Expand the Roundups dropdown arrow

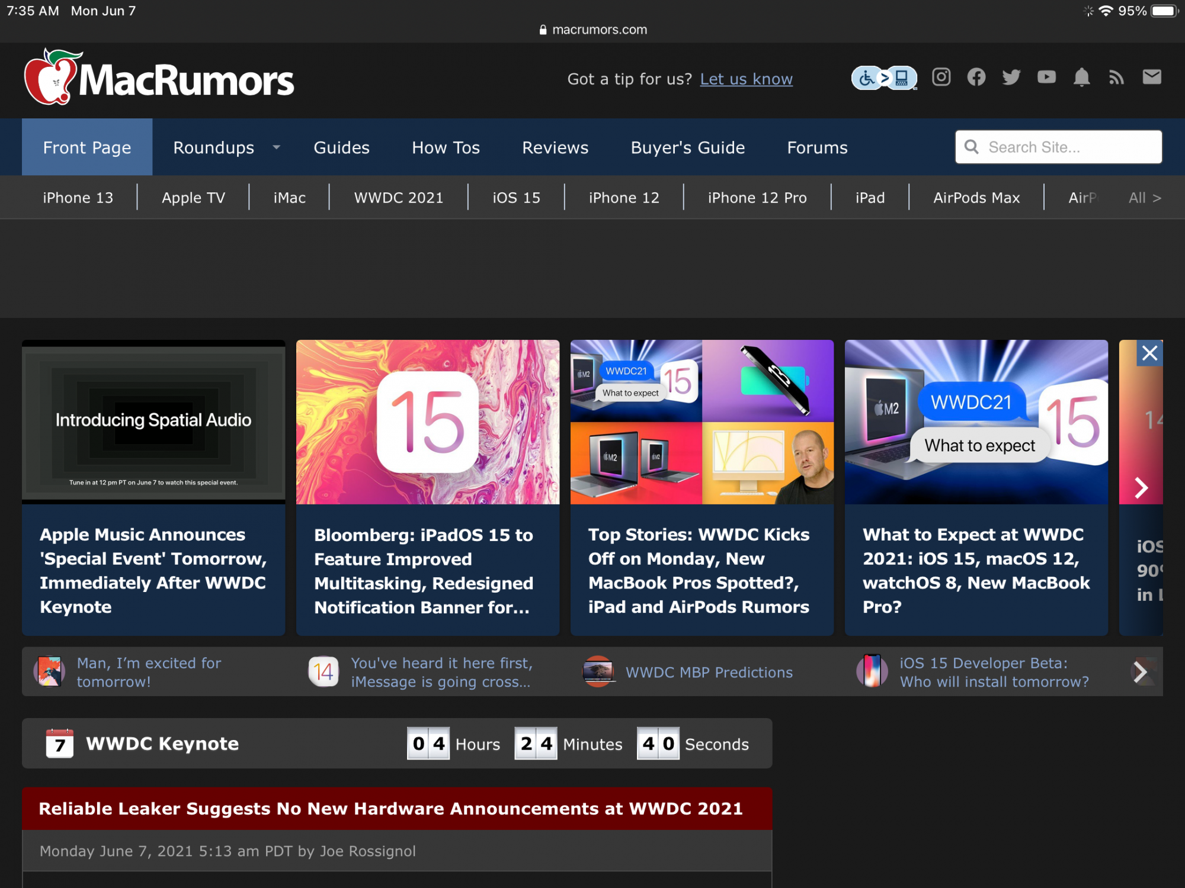click(276, 147)
